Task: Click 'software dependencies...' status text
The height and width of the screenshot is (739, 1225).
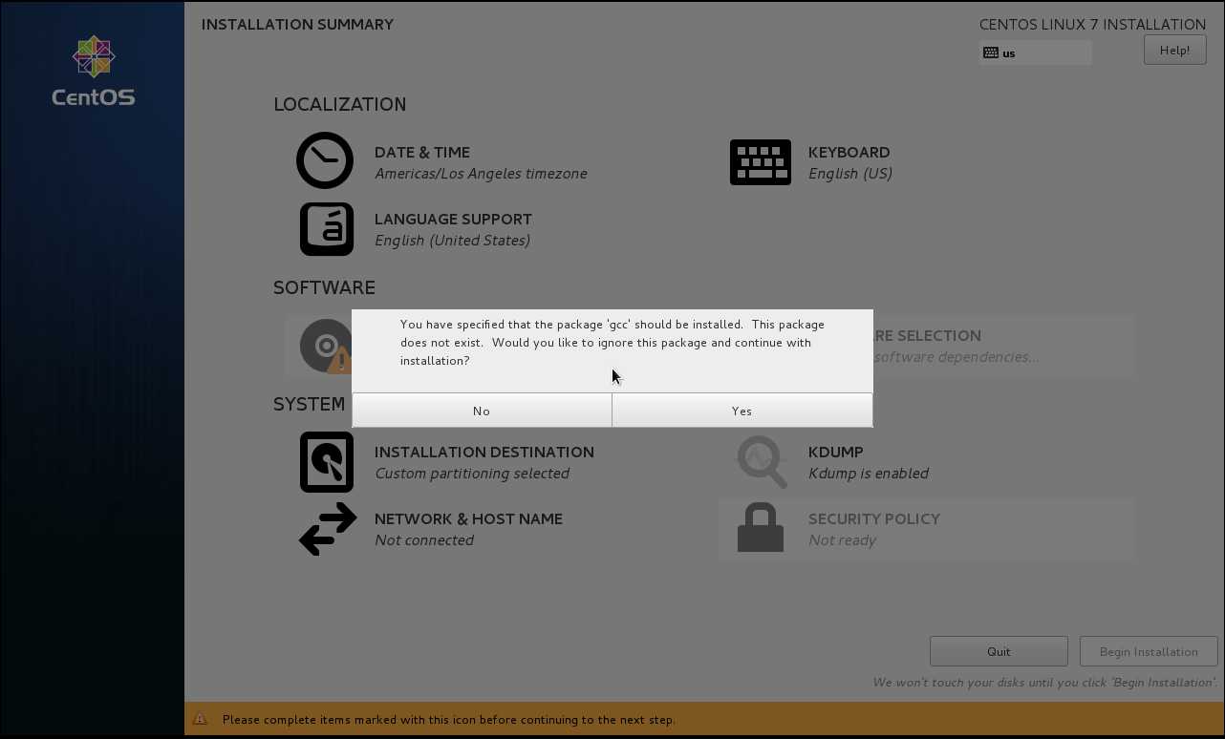Action: [x=956, y=357]
